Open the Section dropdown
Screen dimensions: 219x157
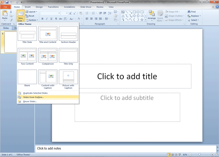(32, 20)
